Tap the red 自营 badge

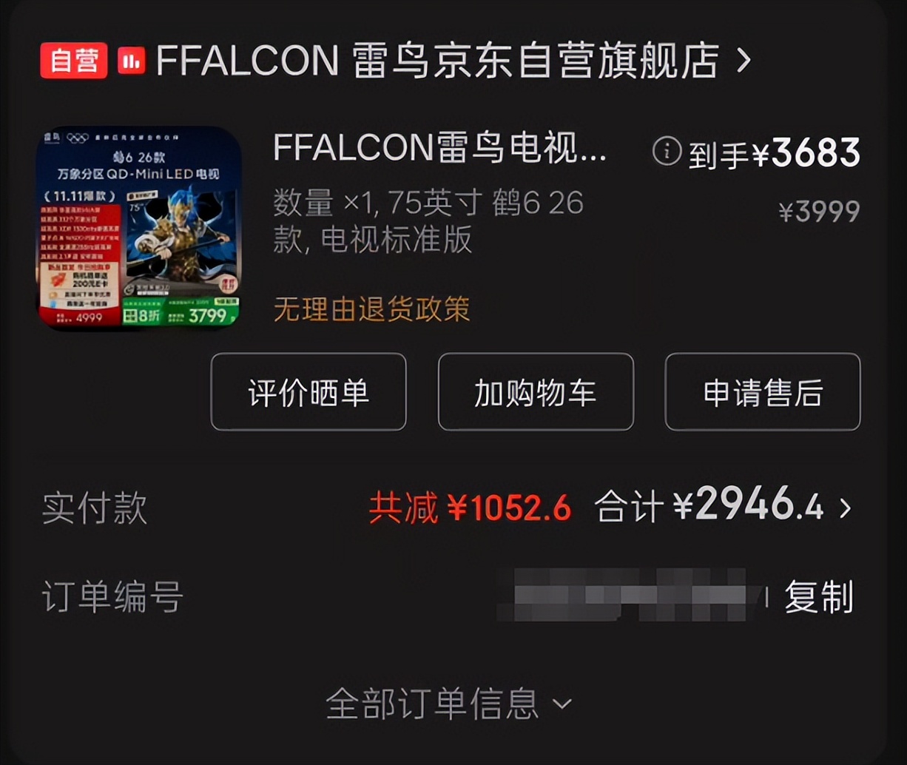click(74, 61)
